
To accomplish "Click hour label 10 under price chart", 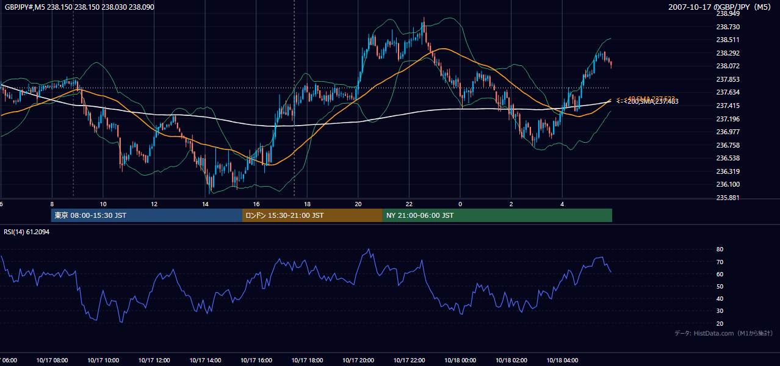I will click(103, 204).
